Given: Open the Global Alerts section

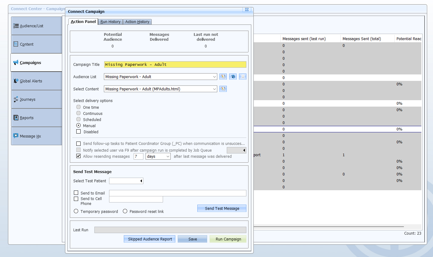Looking at the screenshot, I should [36, 81].
